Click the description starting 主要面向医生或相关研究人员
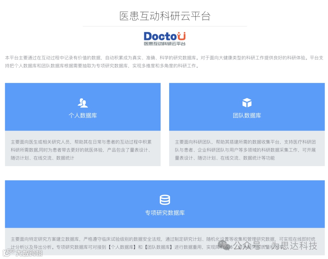This screenshot has height=259, width=328. tap(81, 150)
